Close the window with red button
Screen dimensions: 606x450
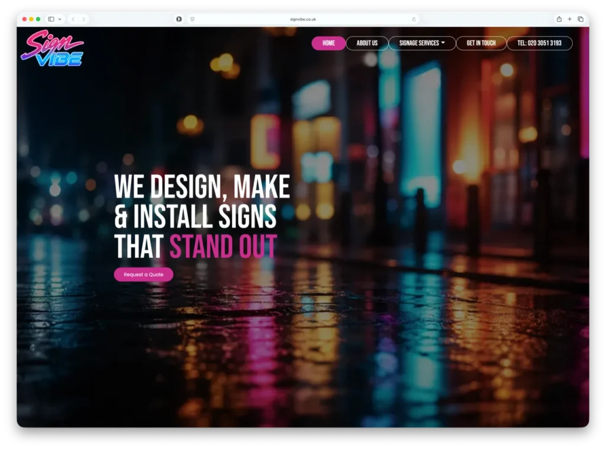24,19
